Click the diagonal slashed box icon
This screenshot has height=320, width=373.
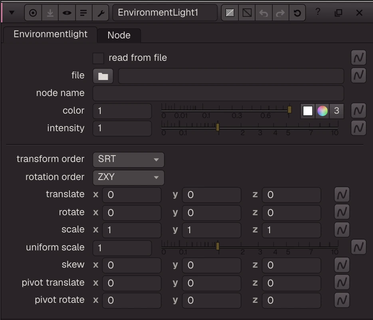click(247, 13)
